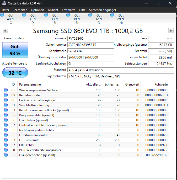Click status orb for ECC-Fehlerrate row
Image resolution: width=177 pixels, height=180 pixels.
pos(6,140)
